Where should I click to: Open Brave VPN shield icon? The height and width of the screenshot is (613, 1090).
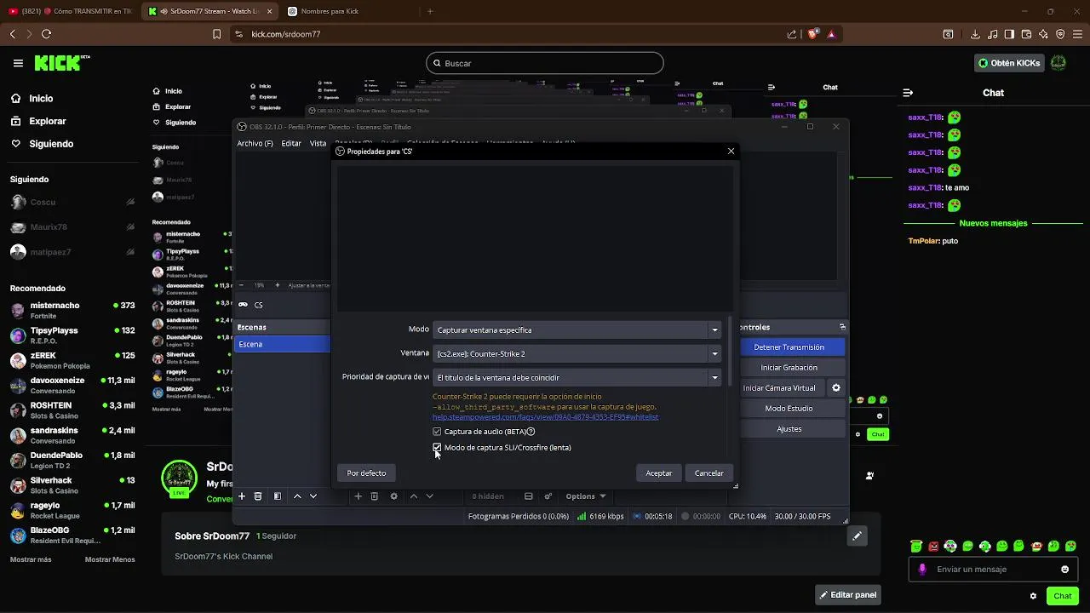1060,34
